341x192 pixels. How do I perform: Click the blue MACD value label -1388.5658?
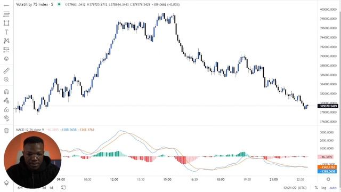click(327, 171)
